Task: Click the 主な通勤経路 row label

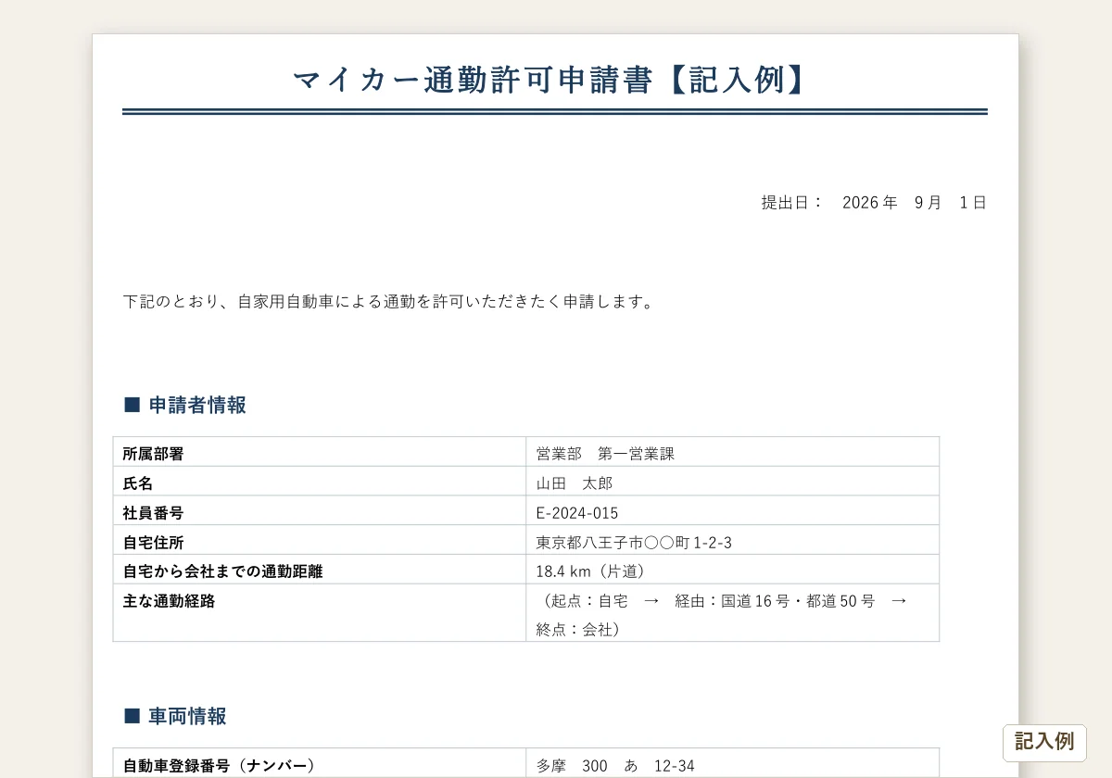Action: point(170,601)
